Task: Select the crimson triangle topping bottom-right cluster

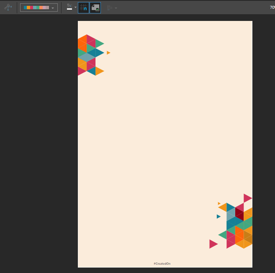Action: pyautogui.click(x=247, y=198)
